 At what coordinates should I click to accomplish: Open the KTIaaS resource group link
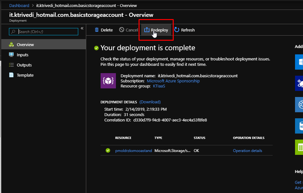coord(159,86)
